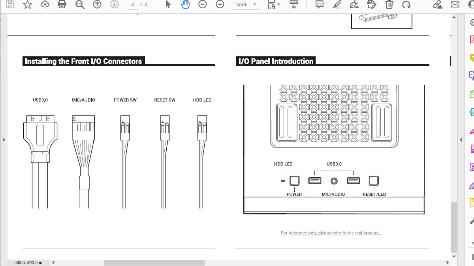Open the fit page options dropdown

pos(279,5)
